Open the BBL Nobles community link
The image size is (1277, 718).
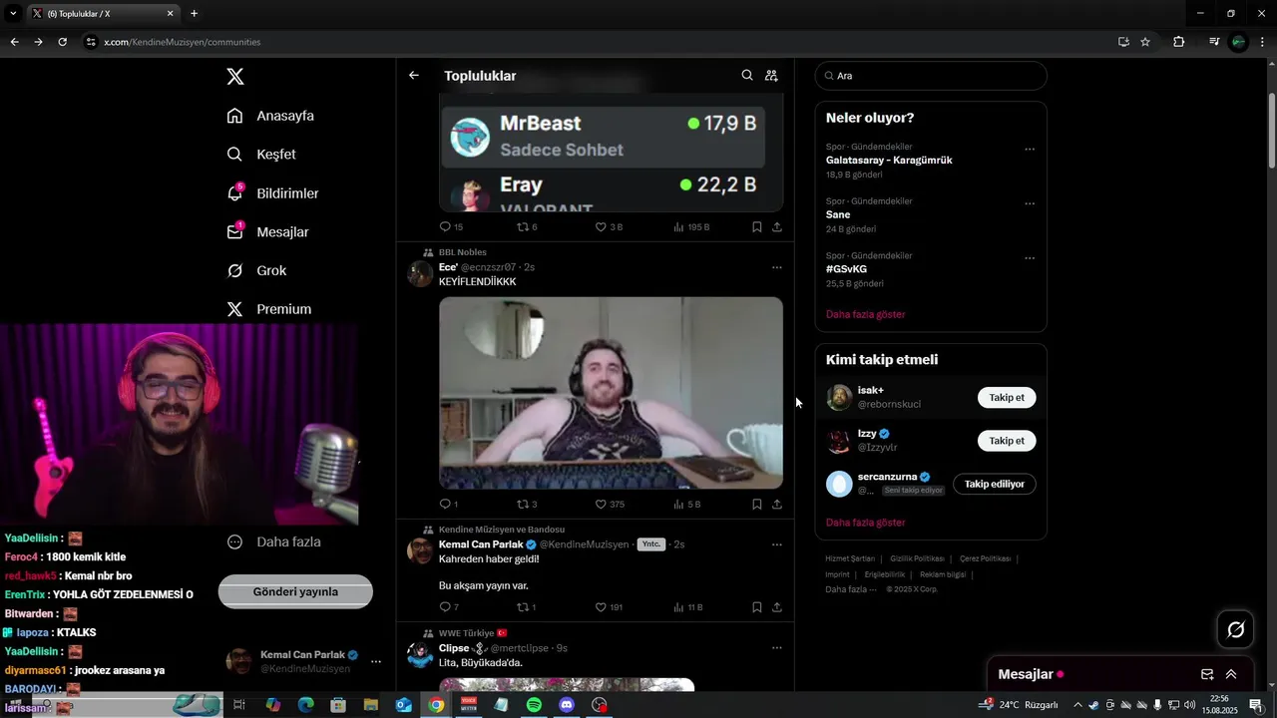pos(463,252)
